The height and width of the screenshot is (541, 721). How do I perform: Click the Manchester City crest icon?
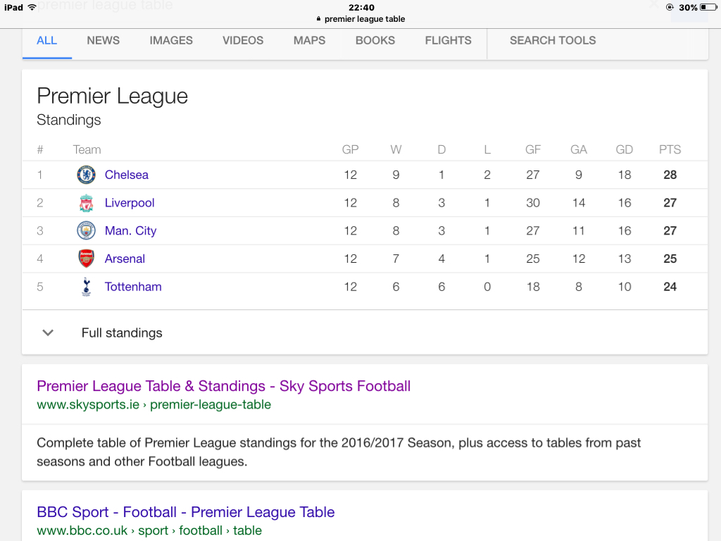click(x=86, y=231)
